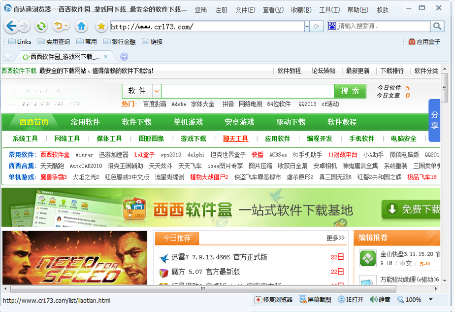
Task: Open the 工具(T) menu
Action: pos(329,10)
